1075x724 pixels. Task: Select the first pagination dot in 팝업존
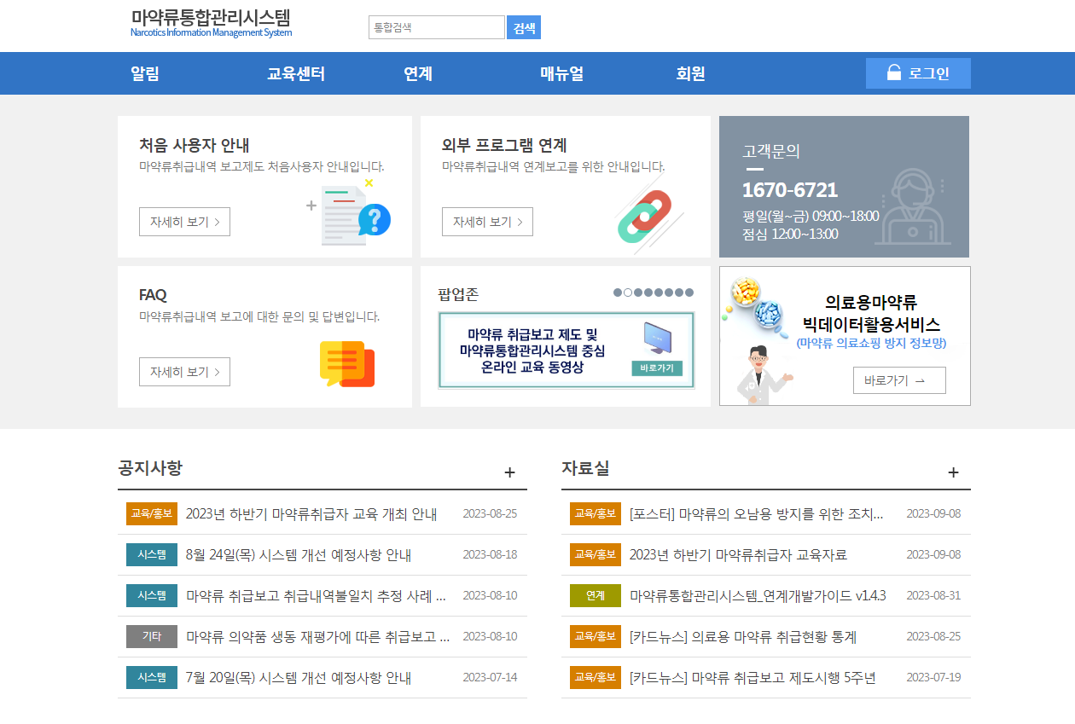click(616, 292)
